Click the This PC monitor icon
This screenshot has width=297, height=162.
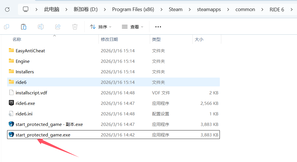pyautogui.click(x=26, y=9)
